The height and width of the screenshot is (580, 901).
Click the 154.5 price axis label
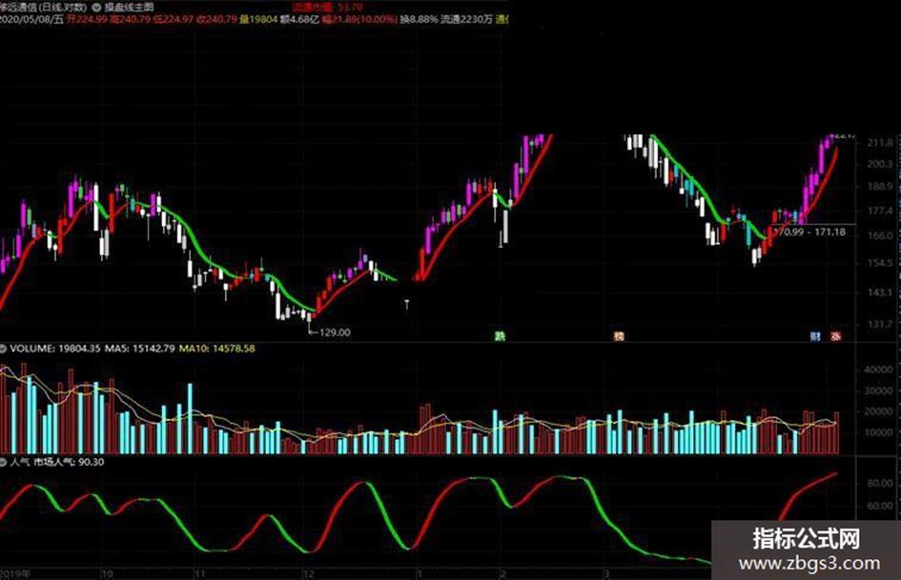(x=880, y=263)
